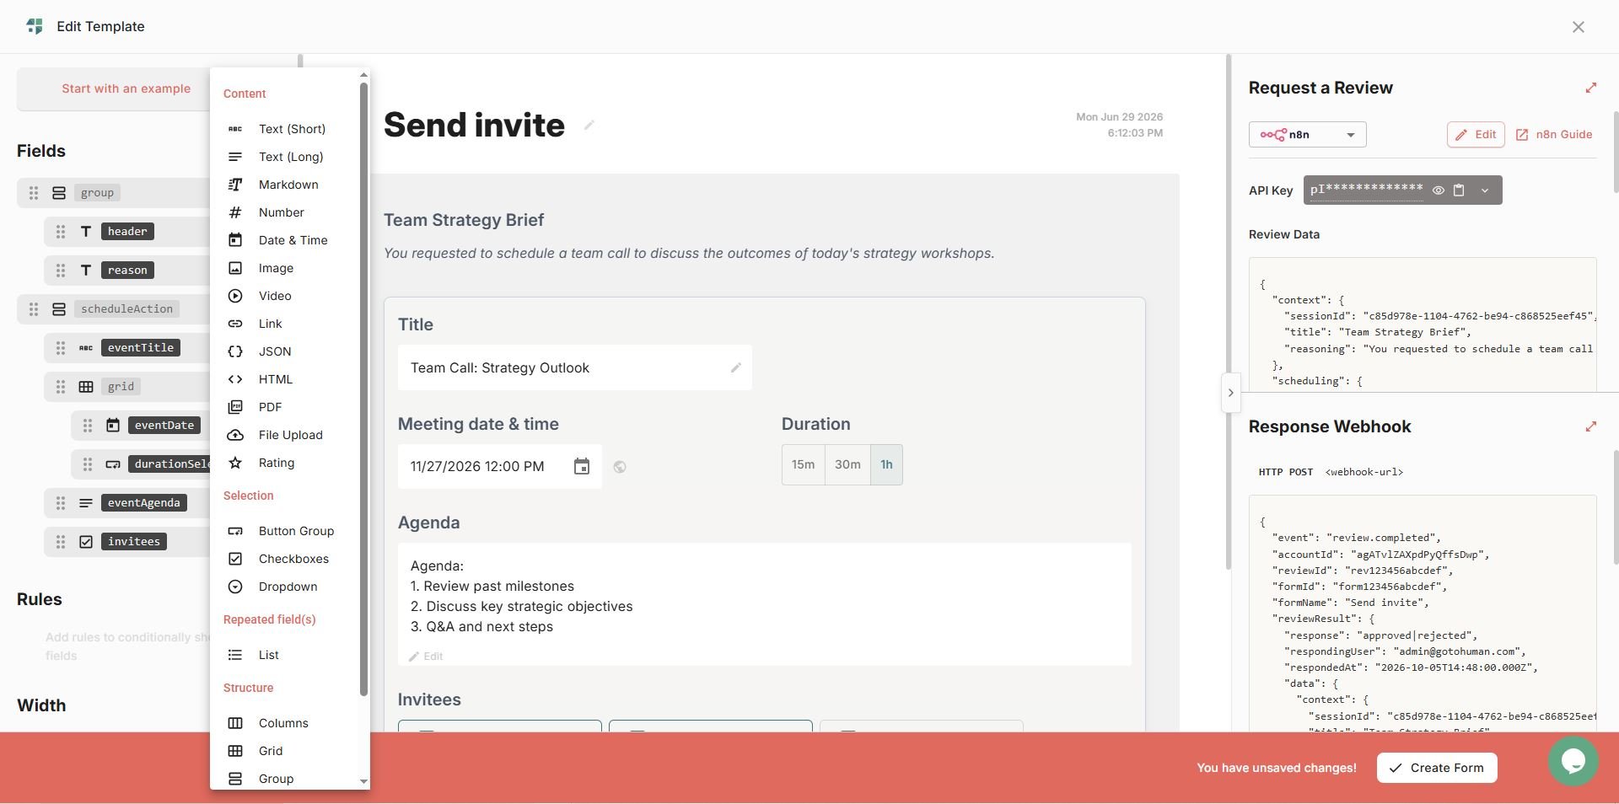Click the Title text input
The height and width of the screenshot is (804, 1619).
point(574,367)
